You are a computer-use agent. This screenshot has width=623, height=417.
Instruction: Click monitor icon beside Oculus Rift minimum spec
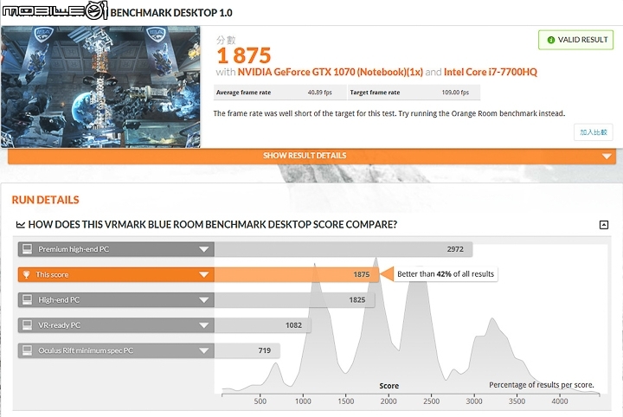[x=27, y=350]
